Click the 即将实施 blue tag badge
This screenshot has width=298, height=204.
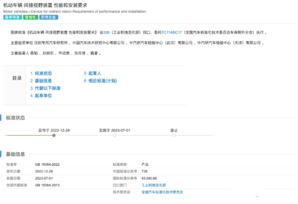[x=49, y=17]
